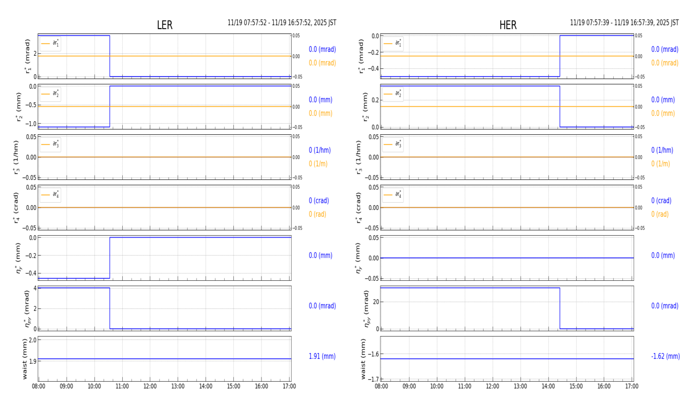
Task: Click the 08:00 tick on HER time axis
Action: [x=381, y=387]
